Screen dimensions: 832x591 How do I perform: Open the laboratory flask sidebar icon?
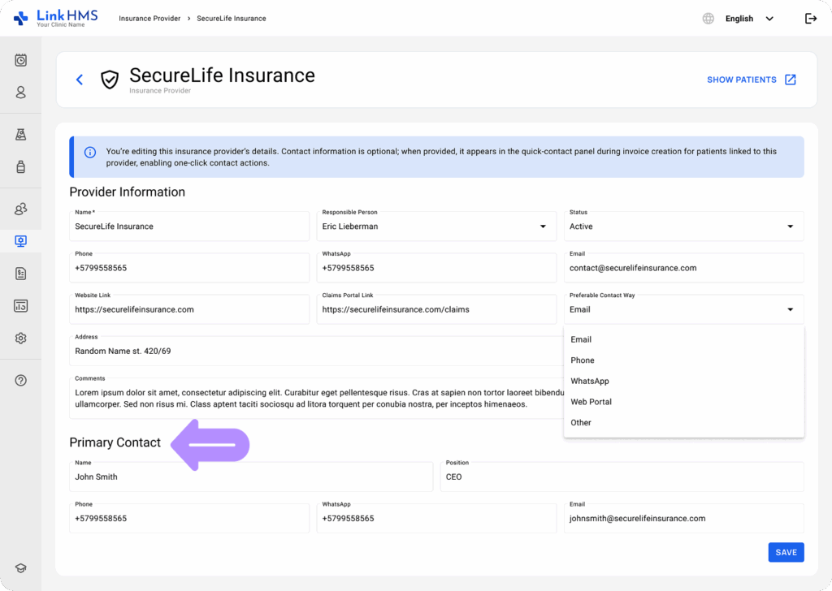(x=21, y=135)
